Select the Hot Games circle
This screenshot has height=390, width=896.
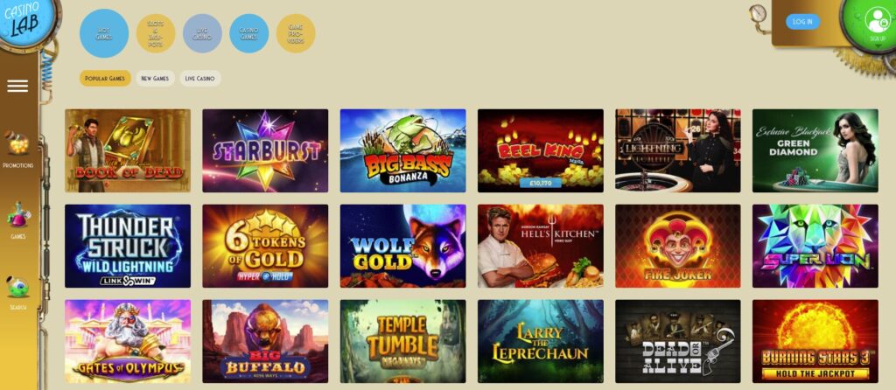(x=104, y=33)
